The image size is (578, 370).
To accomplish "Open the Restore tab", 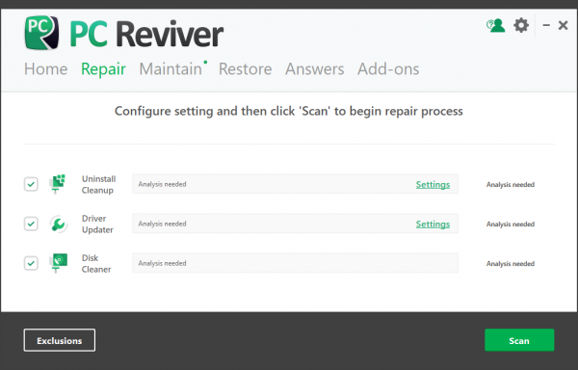I will click(x=245, y=69).
